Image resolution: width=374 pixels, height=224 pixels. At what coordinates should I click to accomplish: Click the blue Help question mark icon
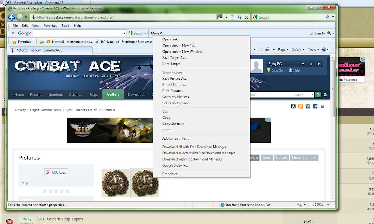coord(324,50)
